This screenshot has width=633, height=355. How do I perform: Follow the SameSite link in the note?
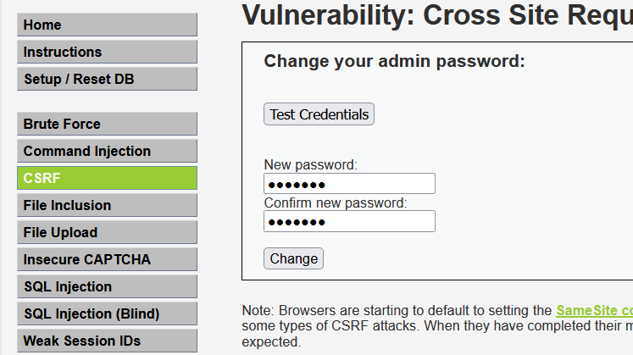click(593, 311)
